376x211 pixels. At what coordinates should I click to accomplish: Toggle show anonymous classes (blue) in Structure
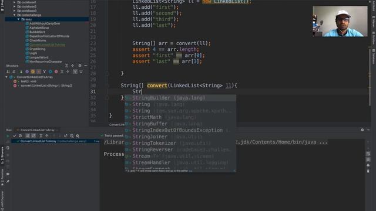(x=51, y=72)
